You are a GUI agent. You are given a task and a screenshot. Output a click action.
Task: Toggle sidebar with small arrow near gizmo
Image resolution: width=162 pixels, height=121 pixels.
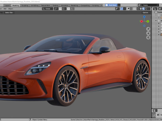click(151, 17)
